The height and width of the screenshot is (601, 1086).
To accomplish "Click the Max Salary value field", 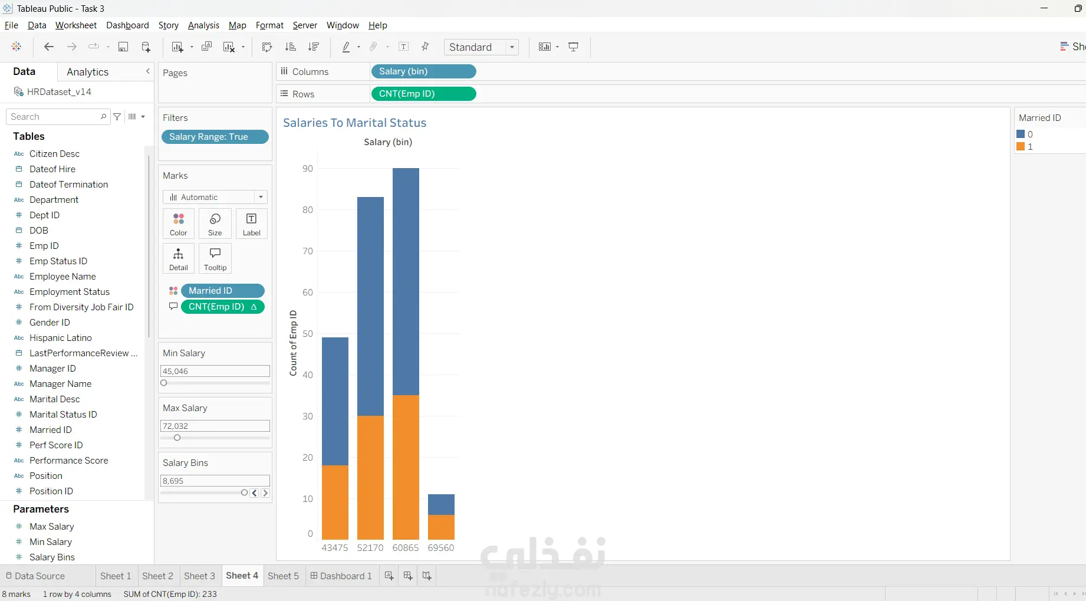I will (215, 426).
